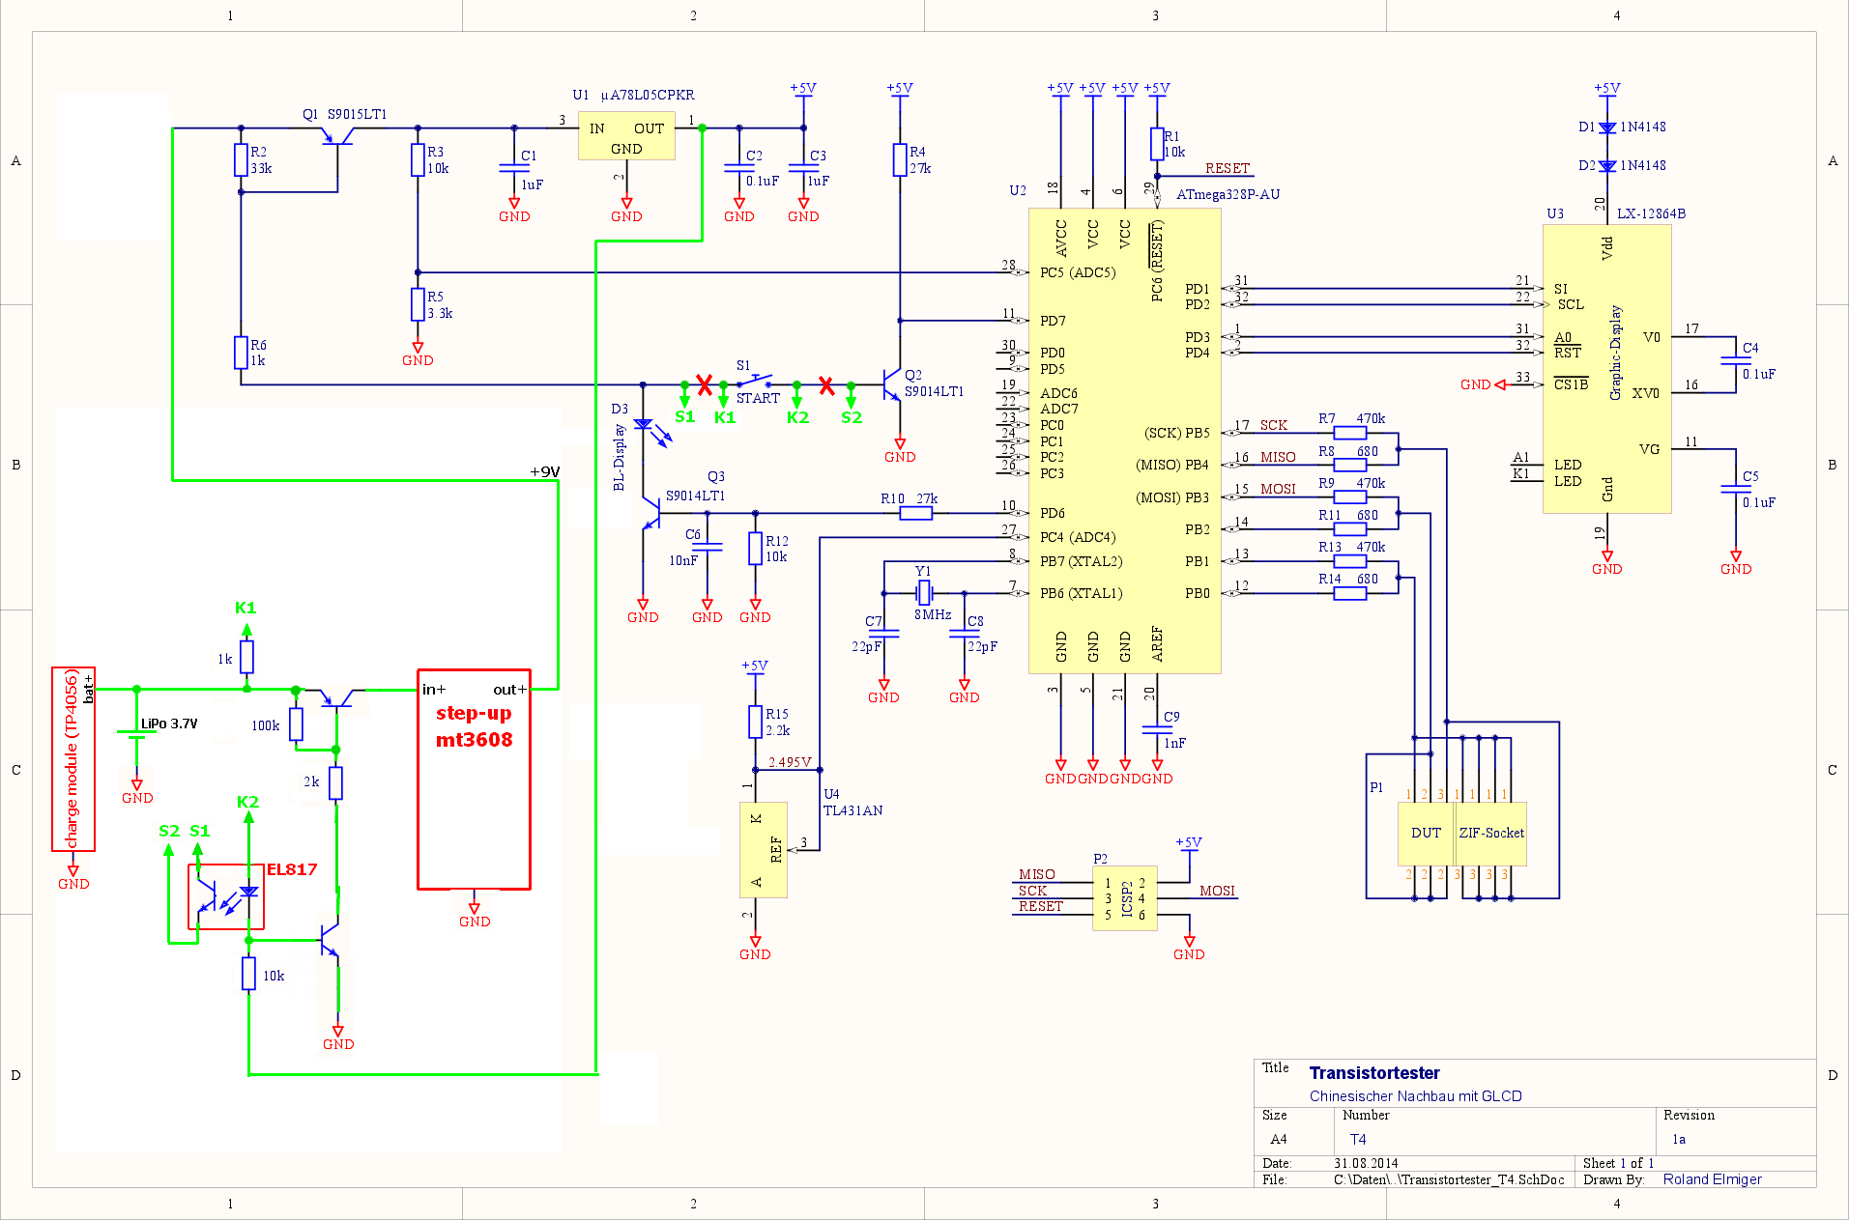
Task: Select the green 1k resistor below K1
Action: pyautogui.click(x=246, y=657)
